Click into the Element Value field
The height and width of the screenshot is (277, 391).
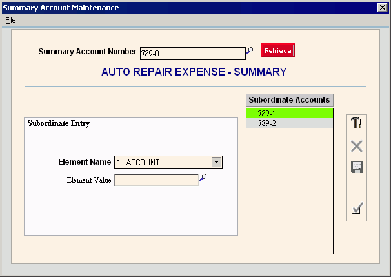156,180
